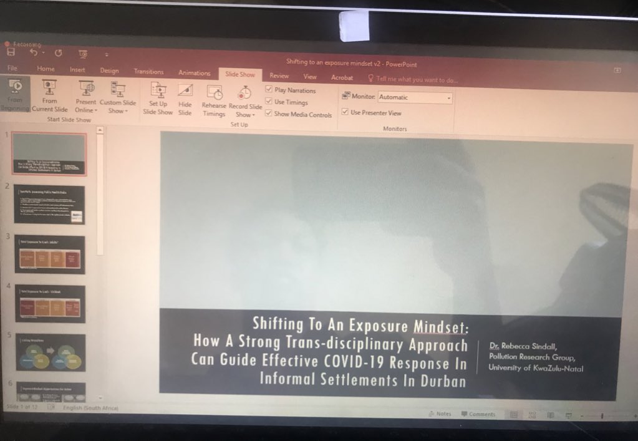Open Monitor Automatic dropdown
638x441 pixels.
[x=449, y=98]
